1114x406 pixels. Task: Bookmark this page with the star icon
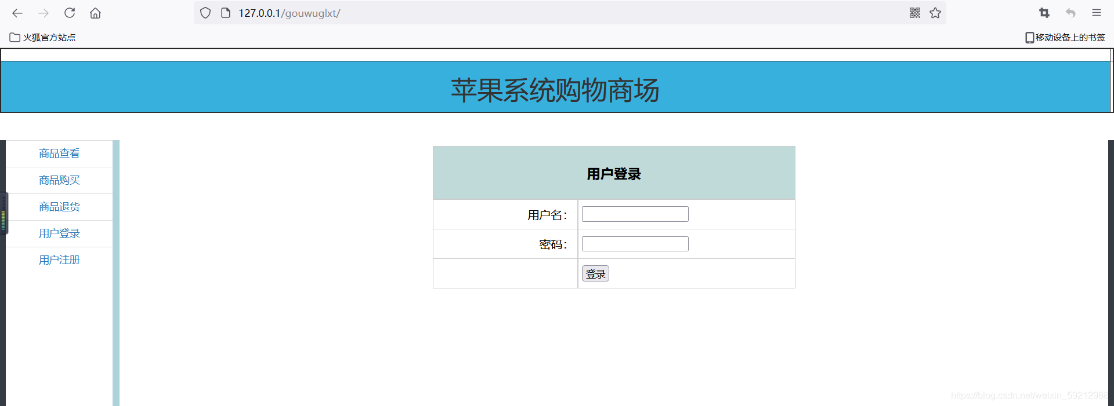935,13
